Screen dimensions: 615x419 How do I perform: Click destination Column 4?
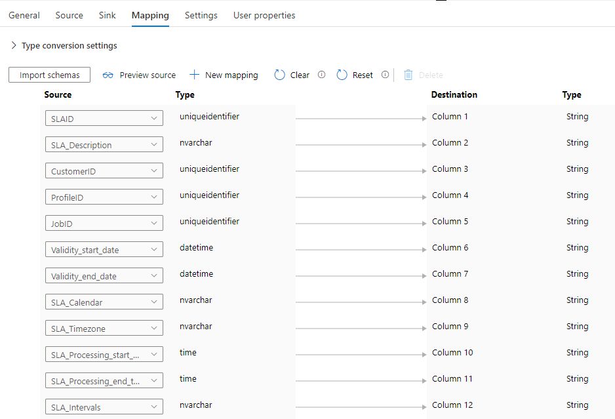click(450, 195)
